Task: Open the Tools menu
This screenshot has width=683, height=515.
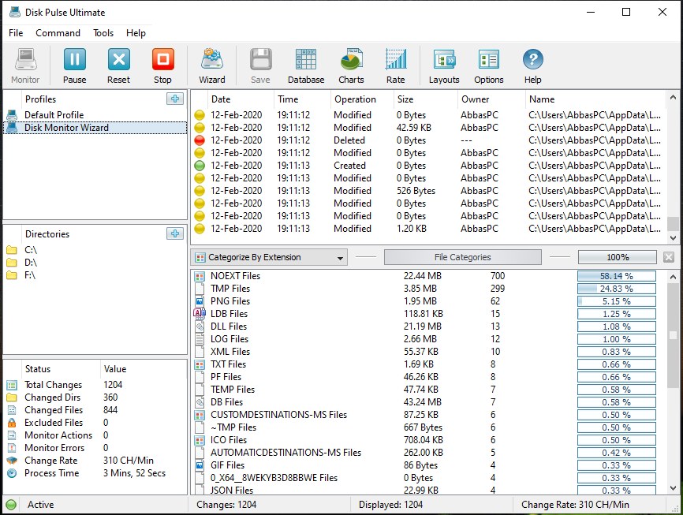Action: tap(103, 33)
